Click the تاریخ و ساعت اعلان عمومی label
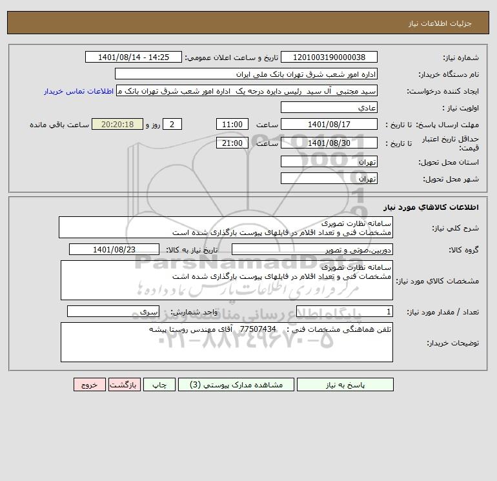 231,57
